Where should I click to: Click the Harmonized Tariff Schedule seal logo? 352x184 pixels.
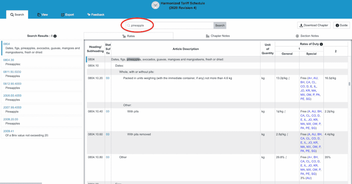(155, 5)
